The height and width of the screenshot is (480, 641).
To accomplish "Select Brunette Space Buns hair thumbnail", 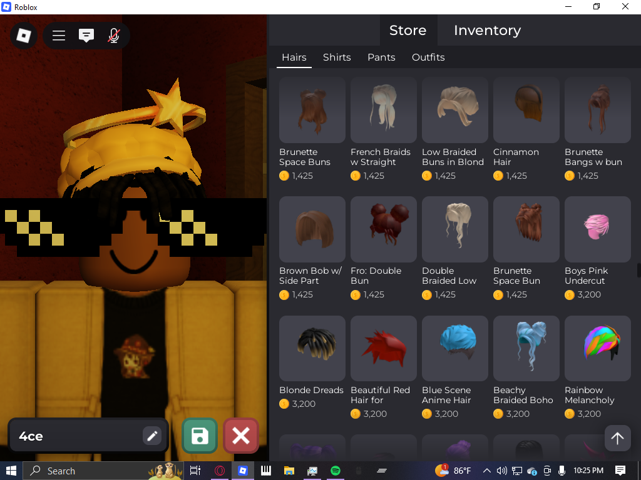I will tap(312, 110).
